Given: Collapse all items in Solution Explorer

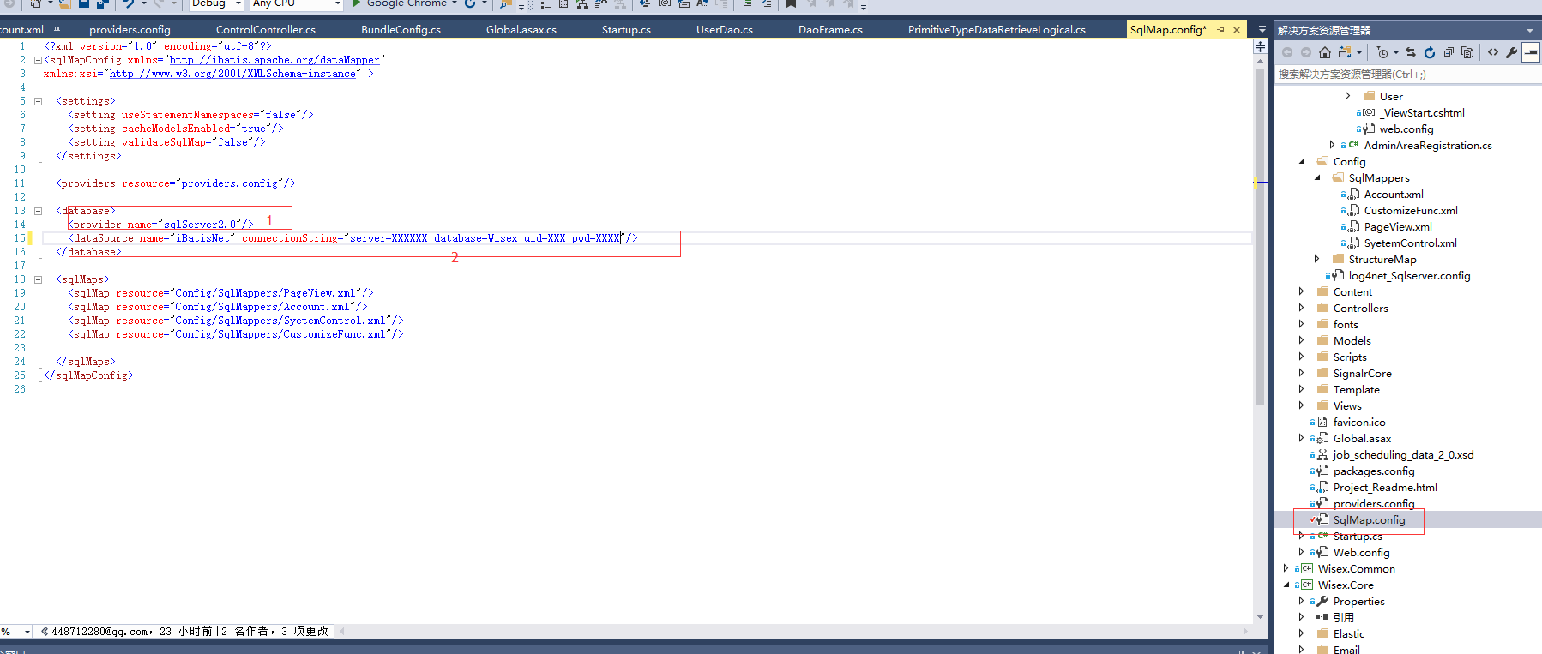Looking at the screenshot, I should 1449,52.
